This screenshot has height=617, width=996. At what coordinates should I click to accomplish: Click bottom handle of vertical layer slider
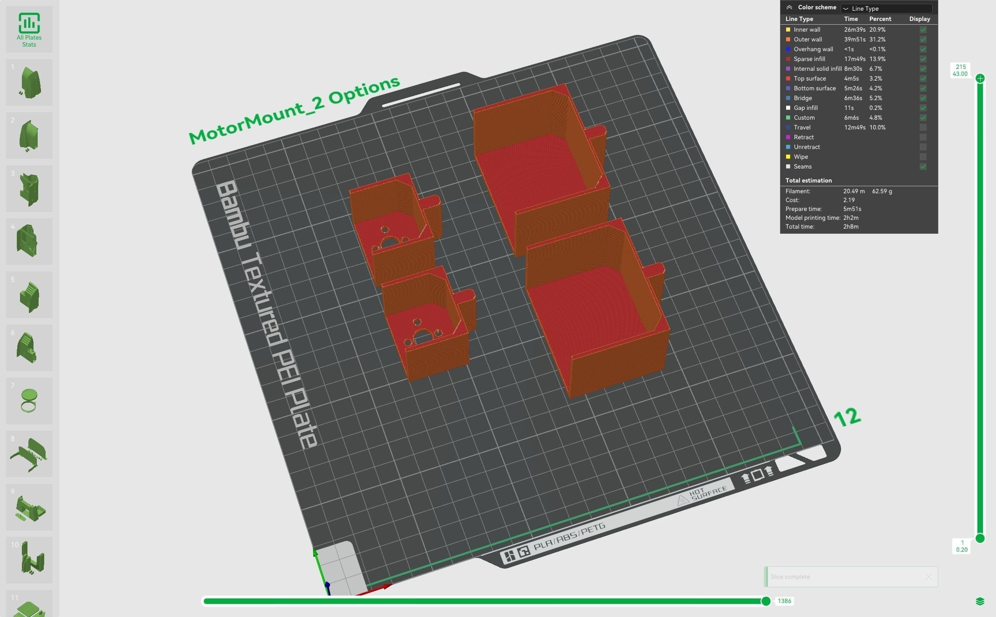[980, 538]
